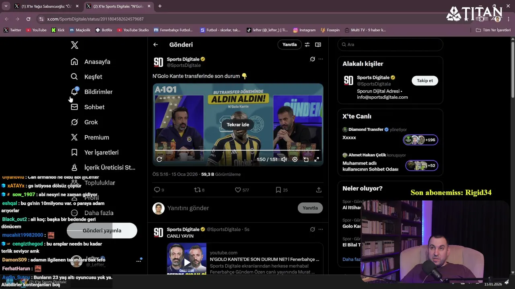Open BotRix bookmark
515x289 pixels.
(104, 30)
